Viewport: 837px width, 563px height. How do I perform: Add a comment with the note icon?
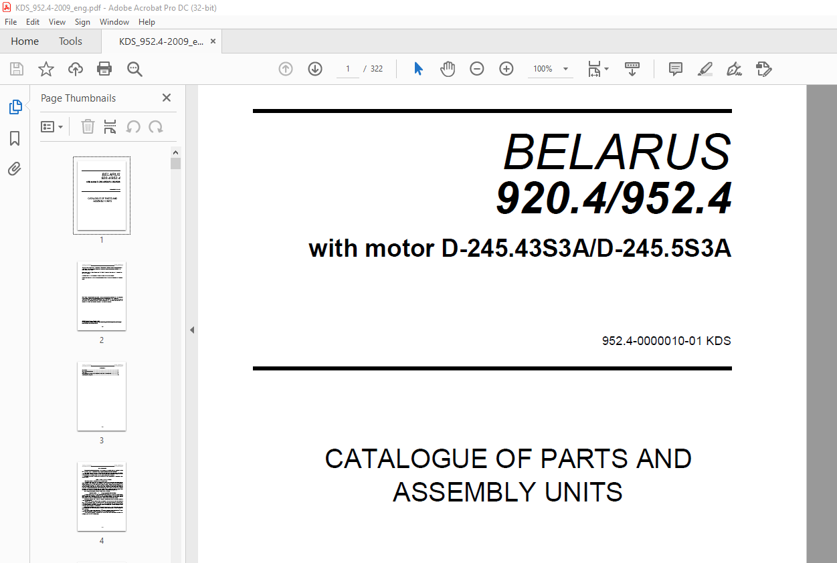pos(676,69)
